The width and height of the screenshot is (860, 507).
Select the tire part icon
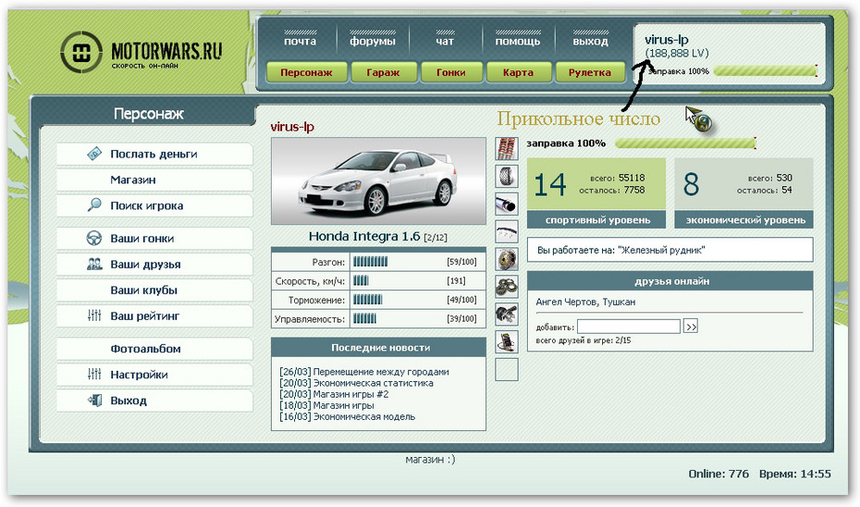(506, 176)
